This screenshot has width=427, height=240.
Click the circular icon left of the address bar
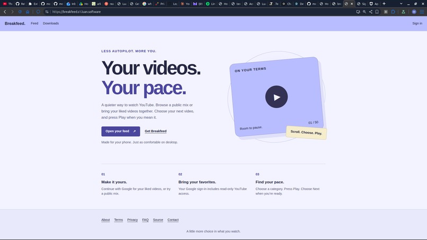pos(38,12)
